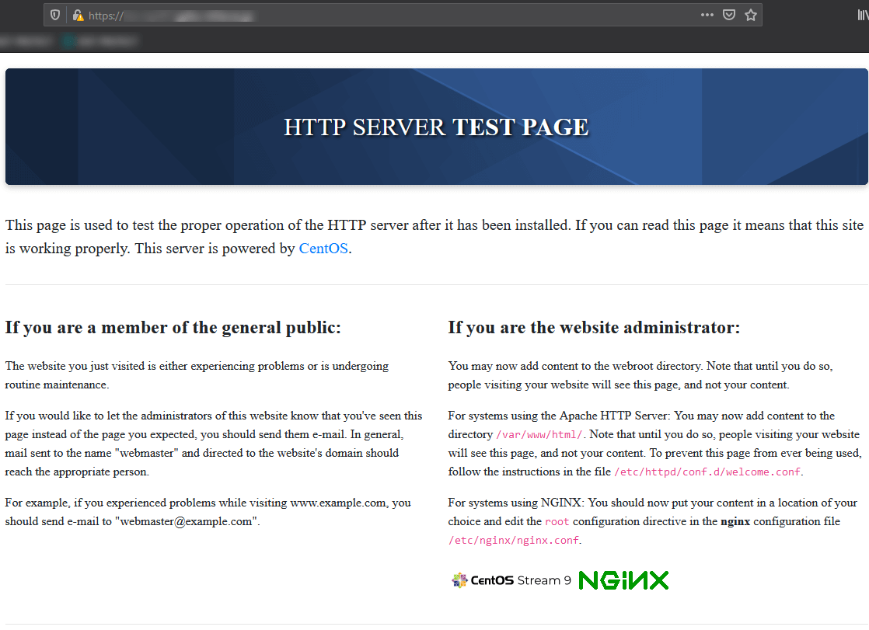
Task: Open the page actions three-dots menu
Action: pyautogui.click(x=707, y=15)
